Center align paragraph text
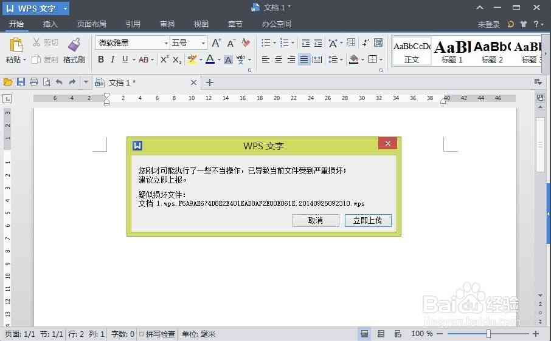Image resolution: width=551 pixels, height=341 pixels. (279, 59)
